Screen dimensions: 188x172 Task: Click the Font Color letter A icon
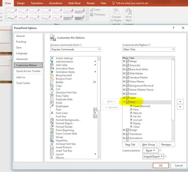52,113
